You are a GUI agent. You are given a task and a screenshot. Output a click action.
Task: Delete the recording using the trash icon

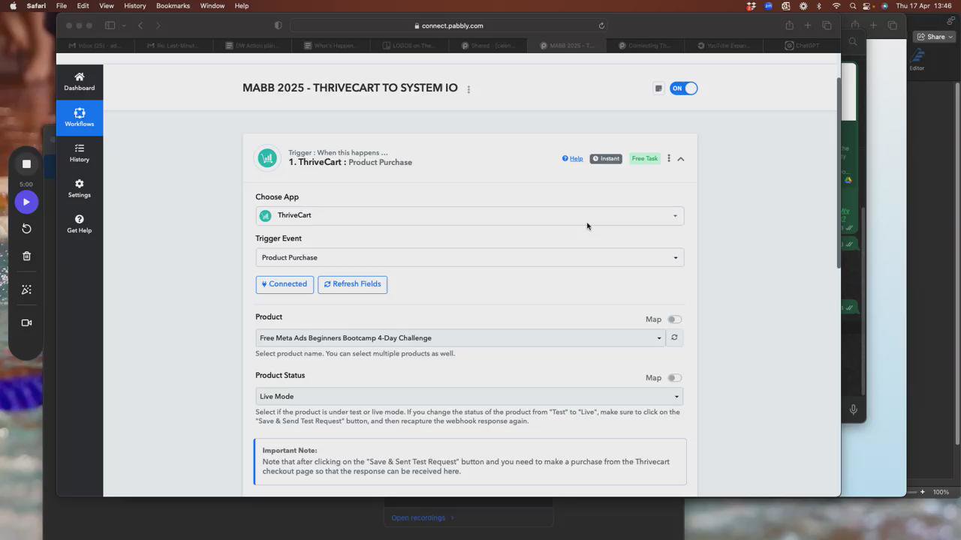pyautogui.click(x=26, y=256)
